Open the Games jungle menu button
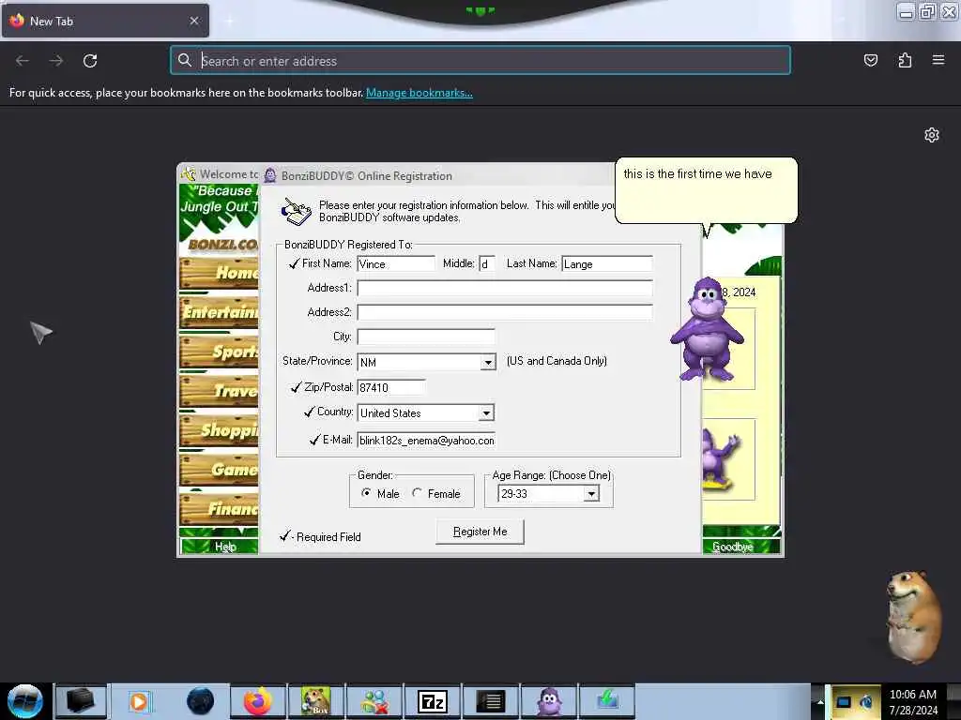This screenshot has height=720, width=961. pos(219,470)
